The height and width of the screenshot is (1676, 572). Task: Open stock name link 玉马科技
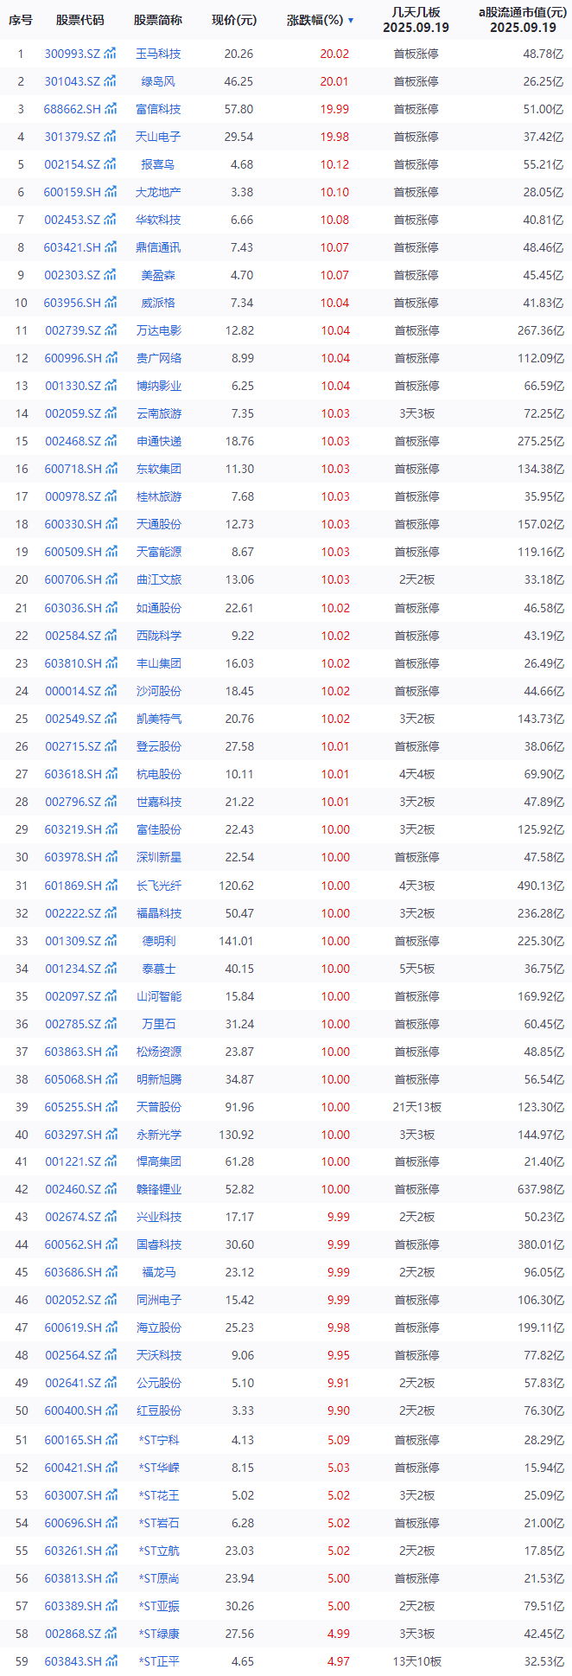159,54
